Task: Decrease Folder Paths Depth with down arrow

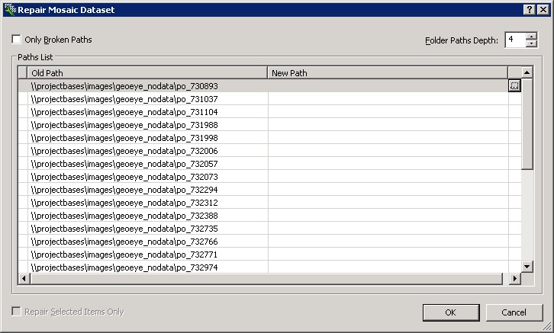Action: [531, 43]
